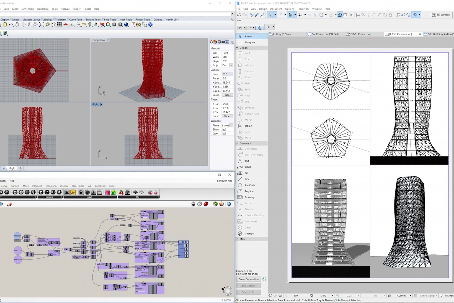
Task: Toggle the eye preview icon in Grasshopper canvas bar
Action: (1, 204)
